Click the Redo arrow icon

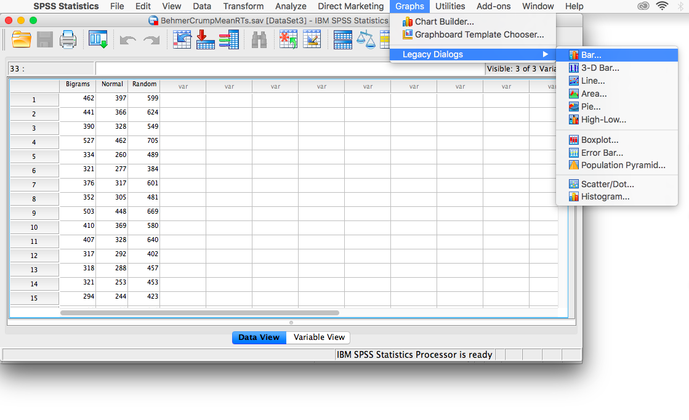coord(151,41)
